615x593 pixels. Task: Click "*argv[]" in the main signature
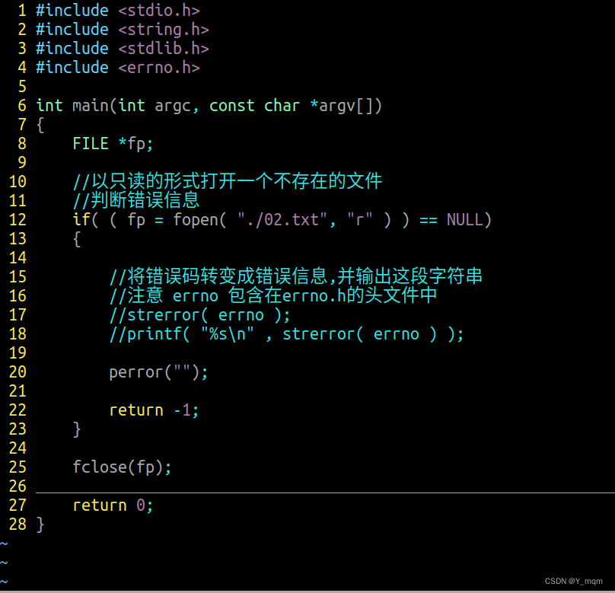tap(346, 106)
